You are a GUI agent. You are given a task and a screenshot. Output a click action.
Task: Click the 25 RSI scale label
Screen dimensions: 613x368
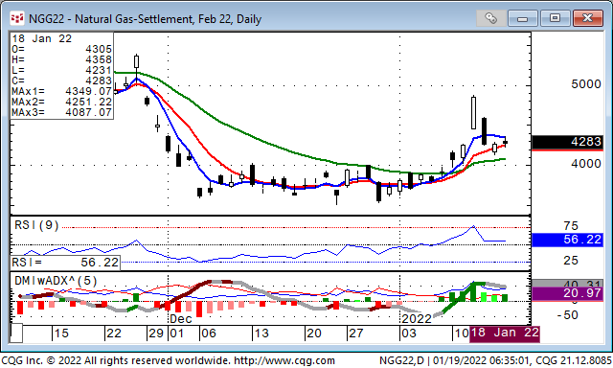coord(571,261)
